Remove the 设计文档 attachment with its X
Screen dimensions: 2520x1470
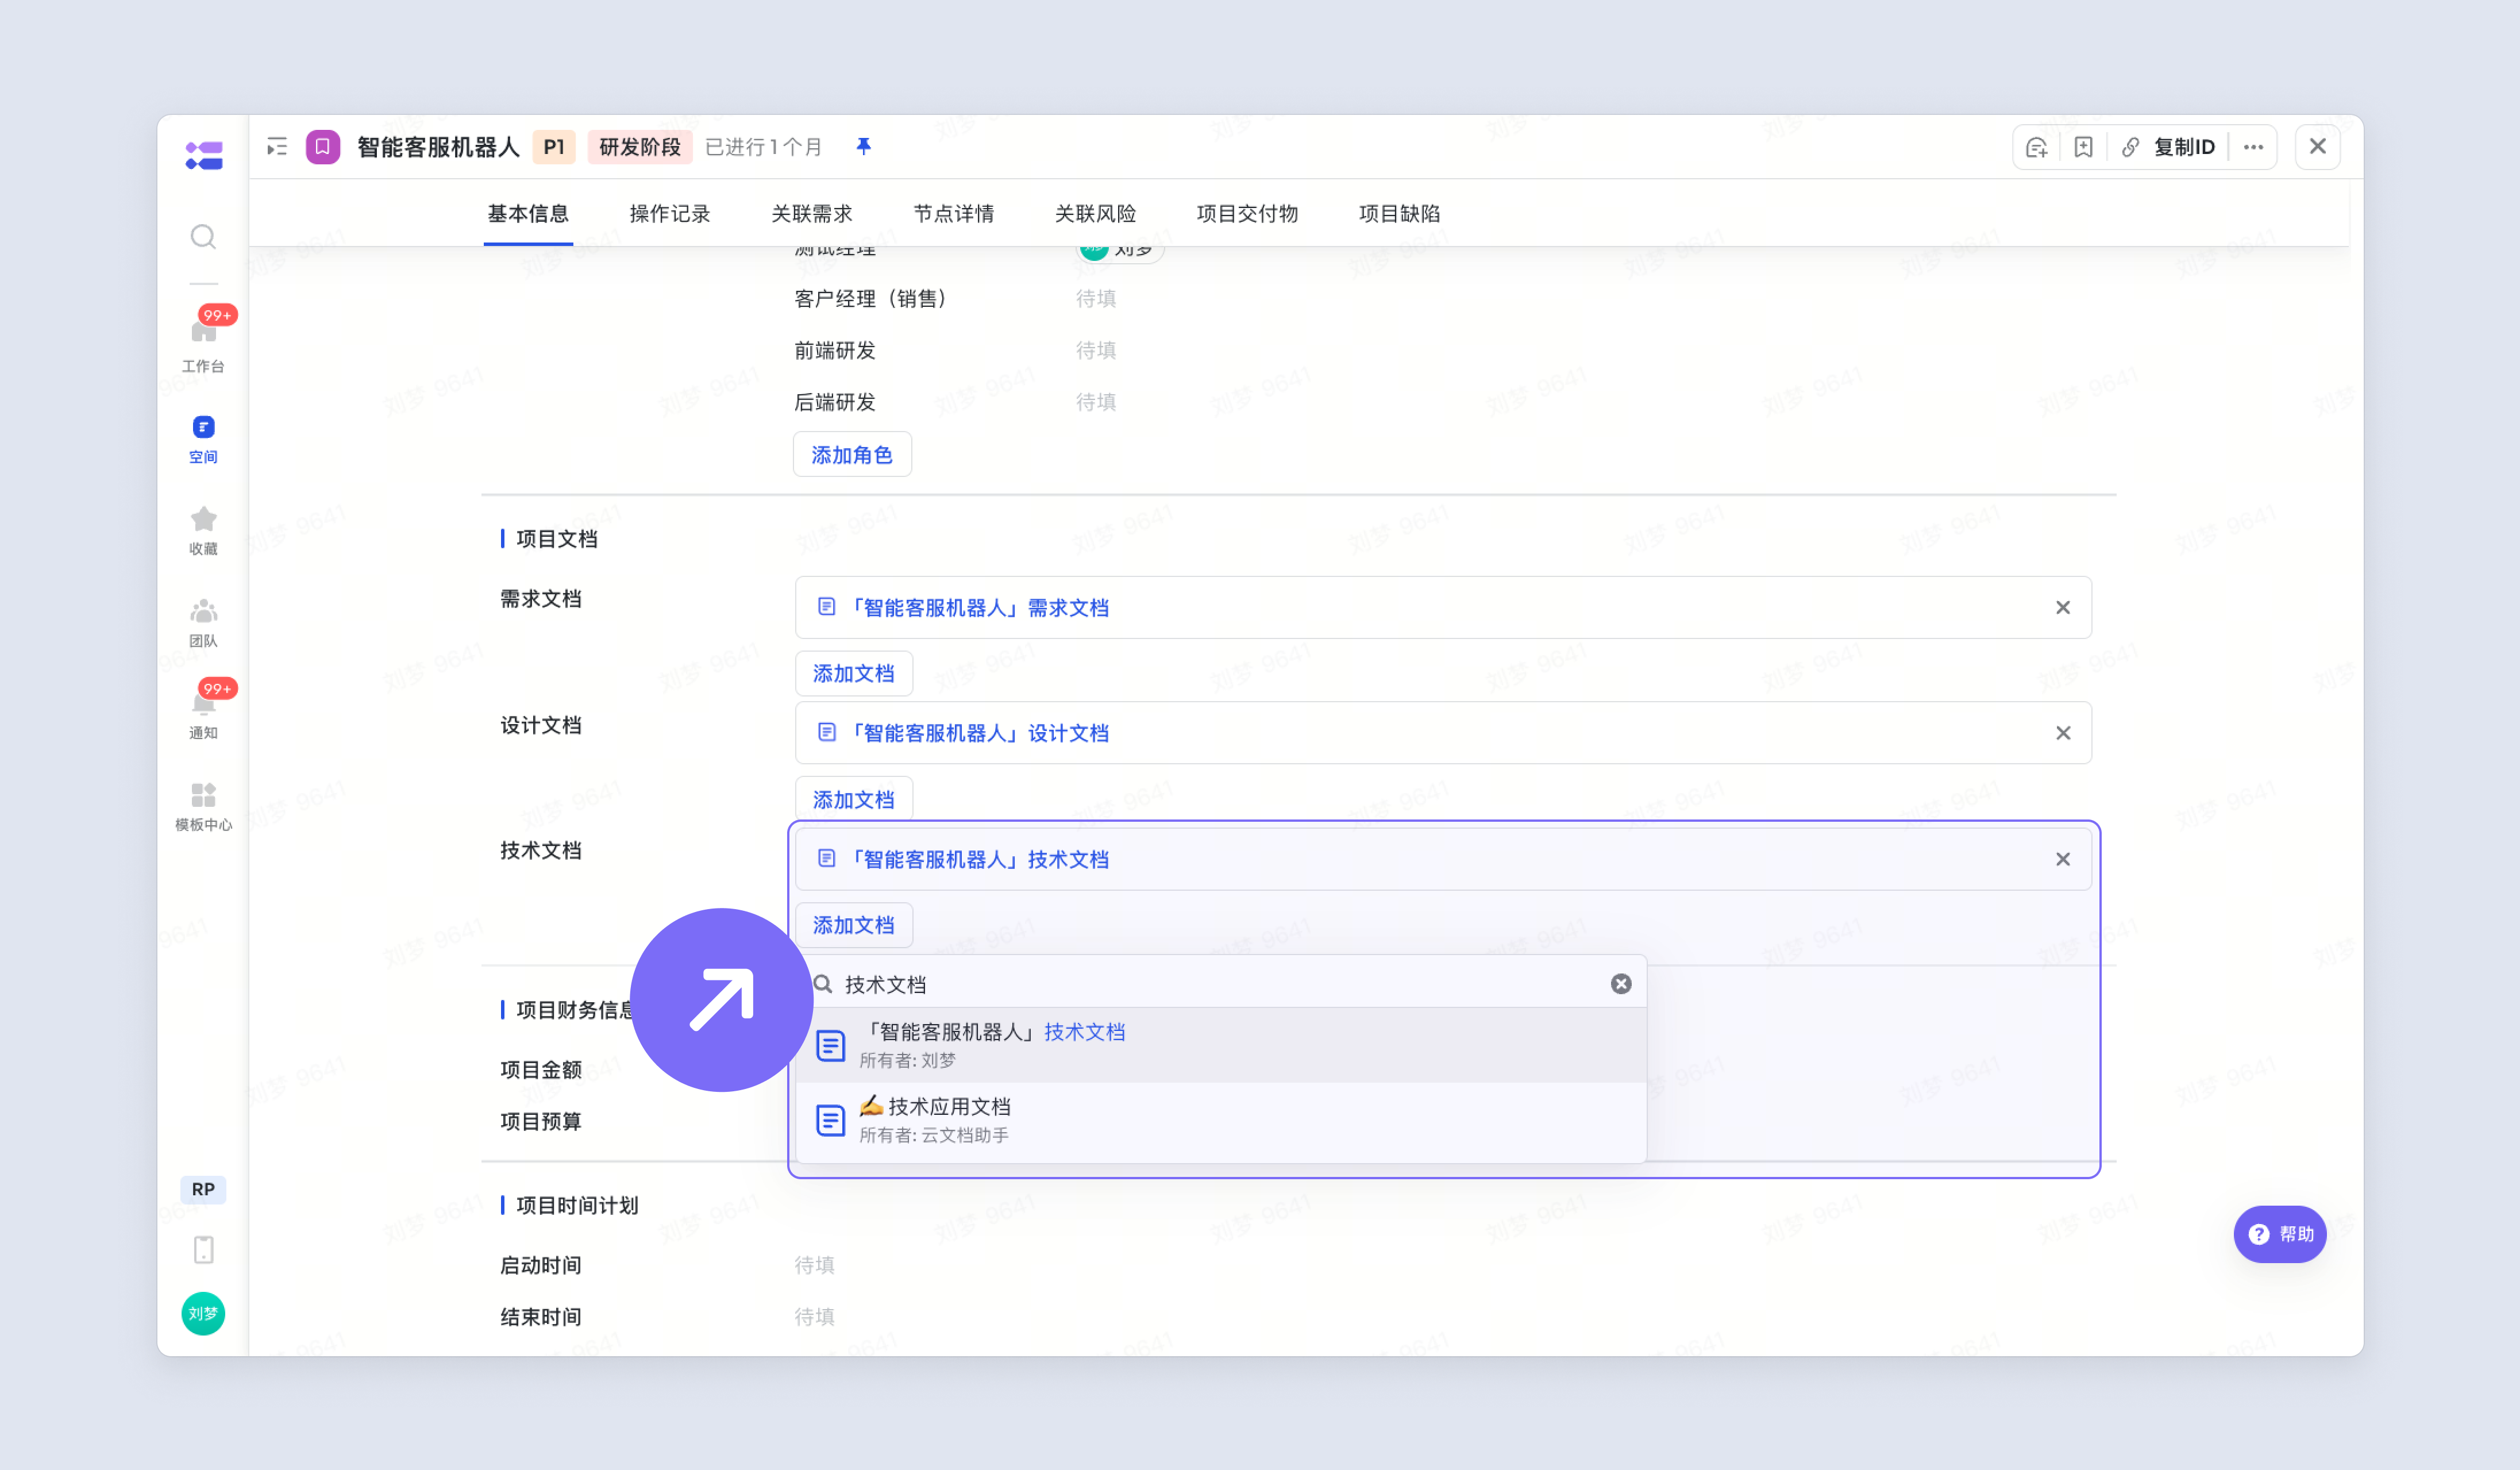pos(2063,733)
